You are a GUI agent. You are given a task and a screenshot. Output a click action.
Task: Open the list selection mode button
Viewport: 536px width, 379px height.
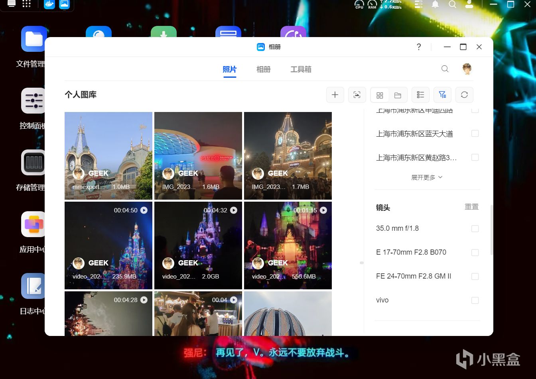[x=420, y=95]
